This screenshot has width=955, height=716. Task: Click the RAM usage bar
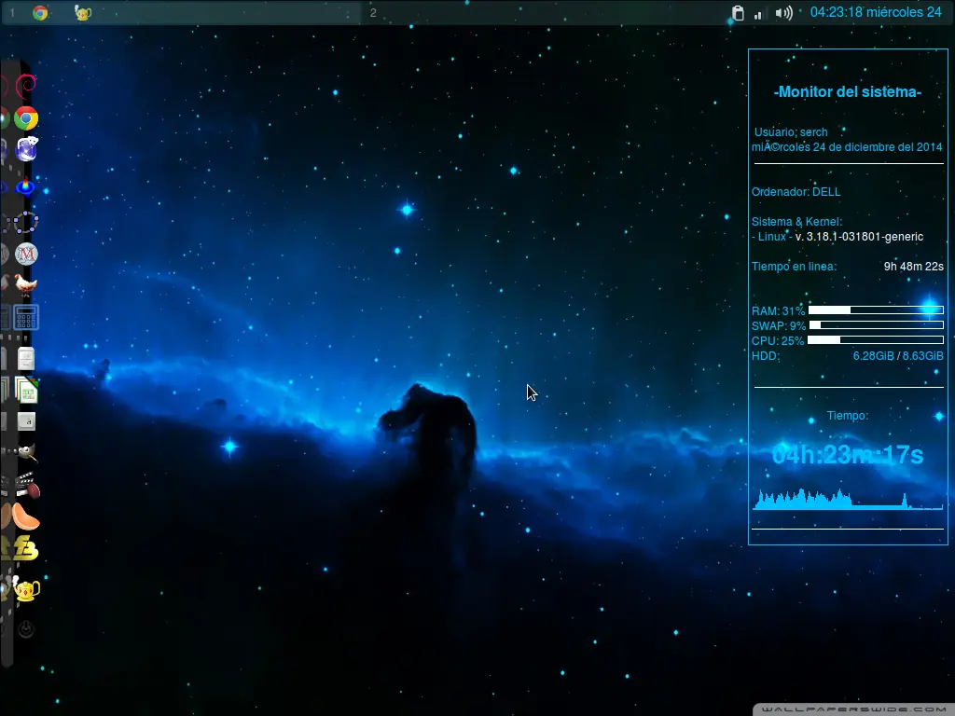(876, 310)
